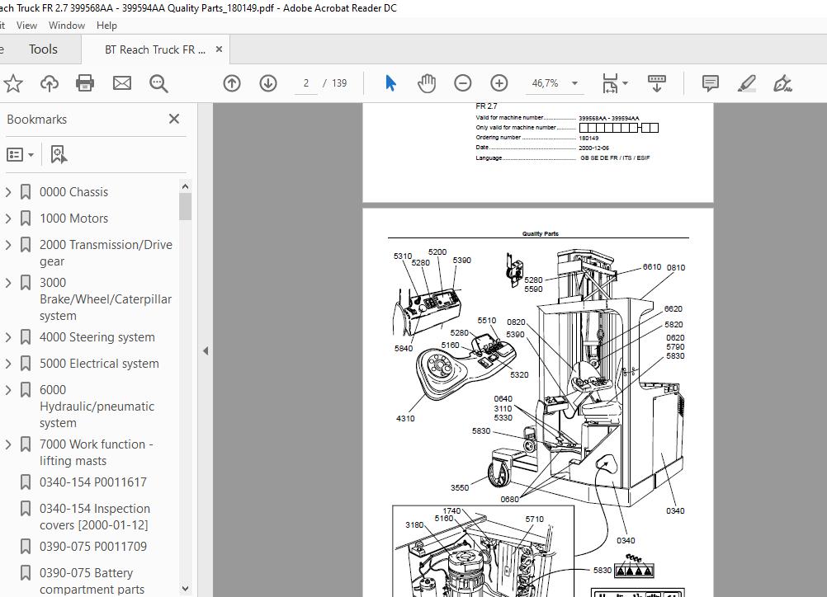
Task: Choose the arrow Selection tool
Action: tap(390, 83)
